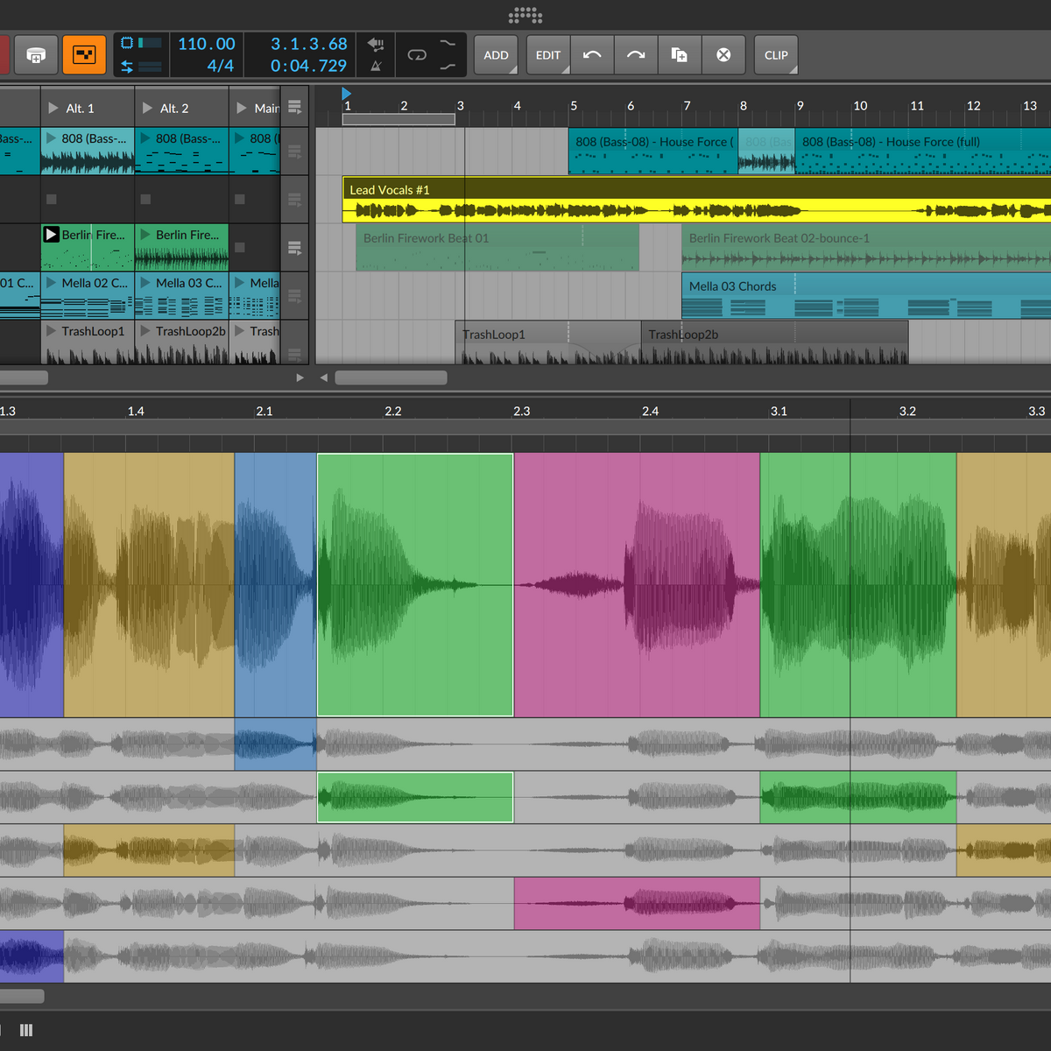The height and width of the screenshot is (1051, 1051).
Task: Select 808 (Bass-08) - House Force (full) clip
Action: tap(923, 151)
